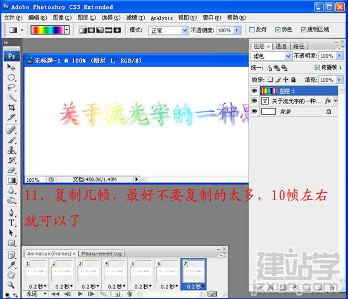The height and width of the screenshot is (299, 348).
Task: Select the Crop tool
Action: 11,107
